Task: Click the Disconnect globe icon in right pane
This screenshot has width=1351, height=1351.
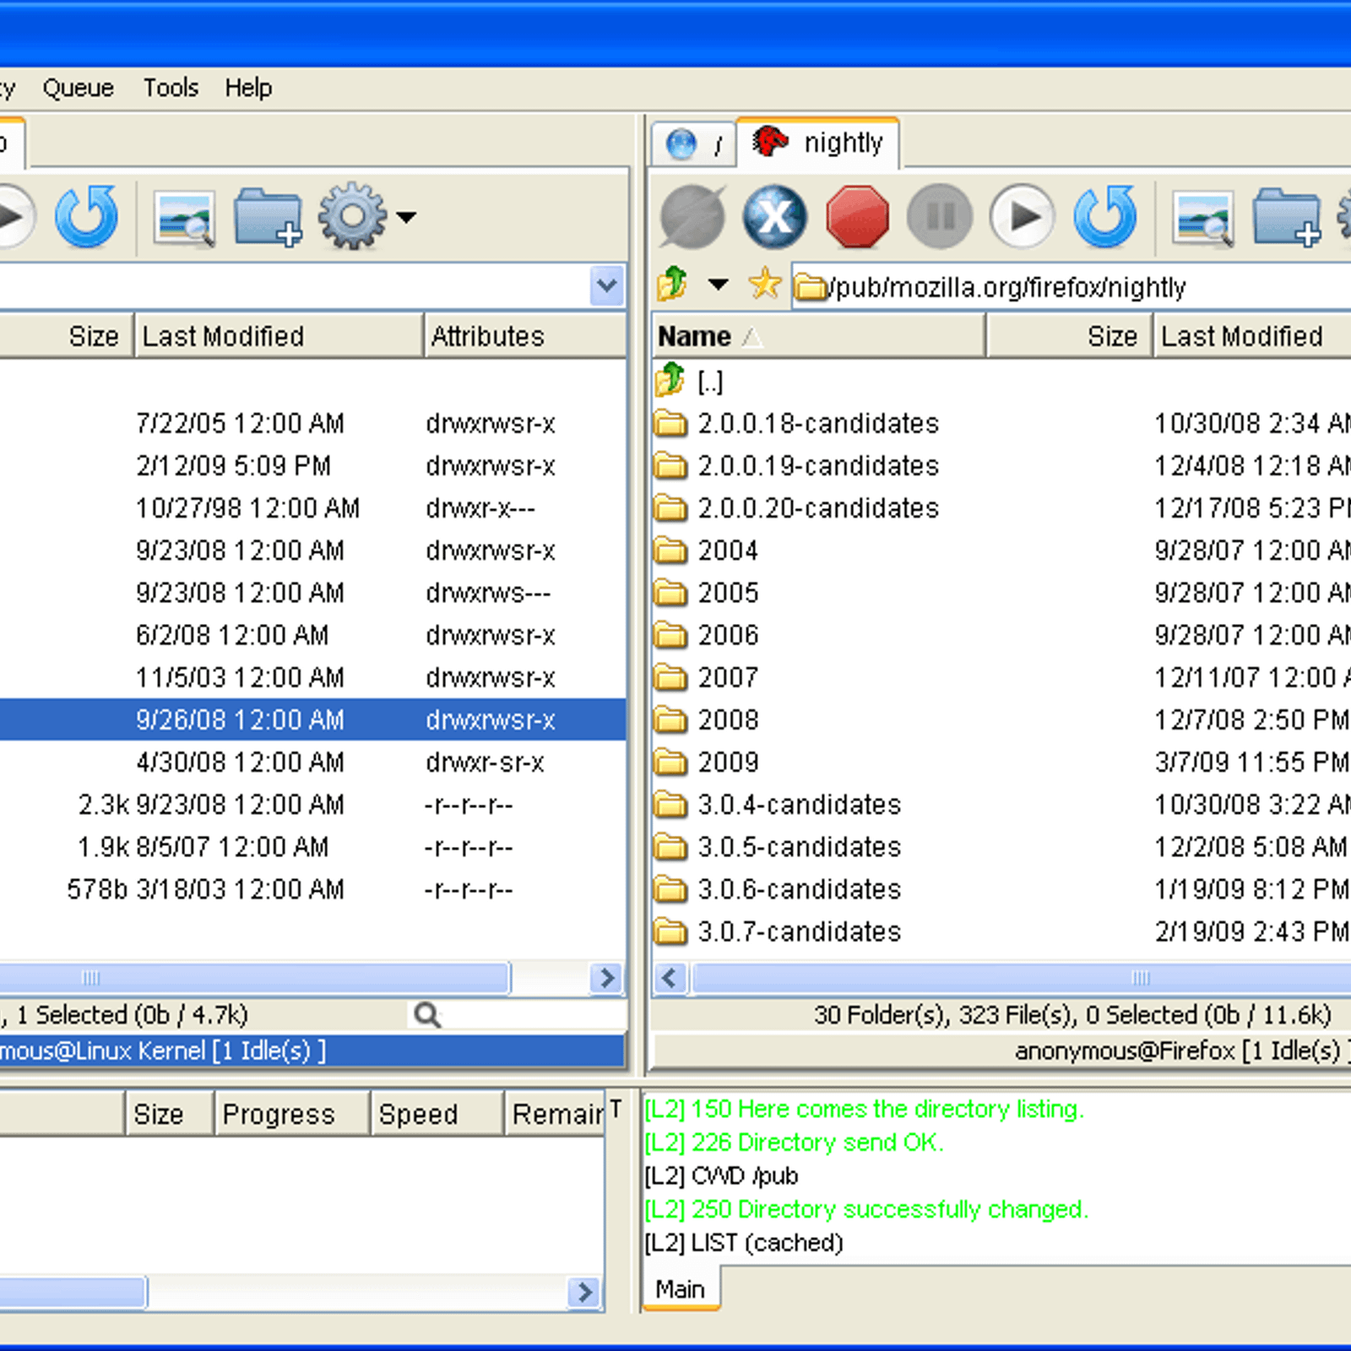Action: pos(692,217)
